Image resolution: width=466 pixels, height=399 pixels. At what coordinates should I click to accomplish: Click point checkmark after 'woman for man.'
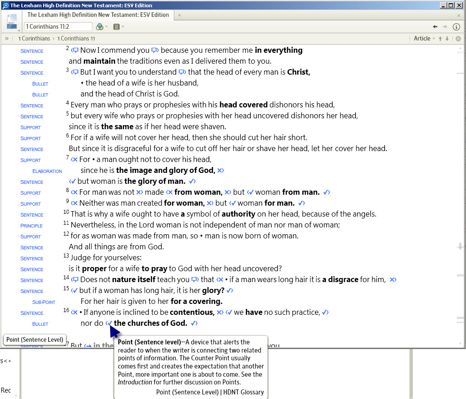click(x=302, y=203)
